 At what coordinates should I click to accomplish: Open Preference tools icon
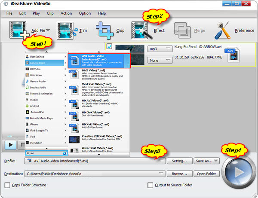pos(222,30)
